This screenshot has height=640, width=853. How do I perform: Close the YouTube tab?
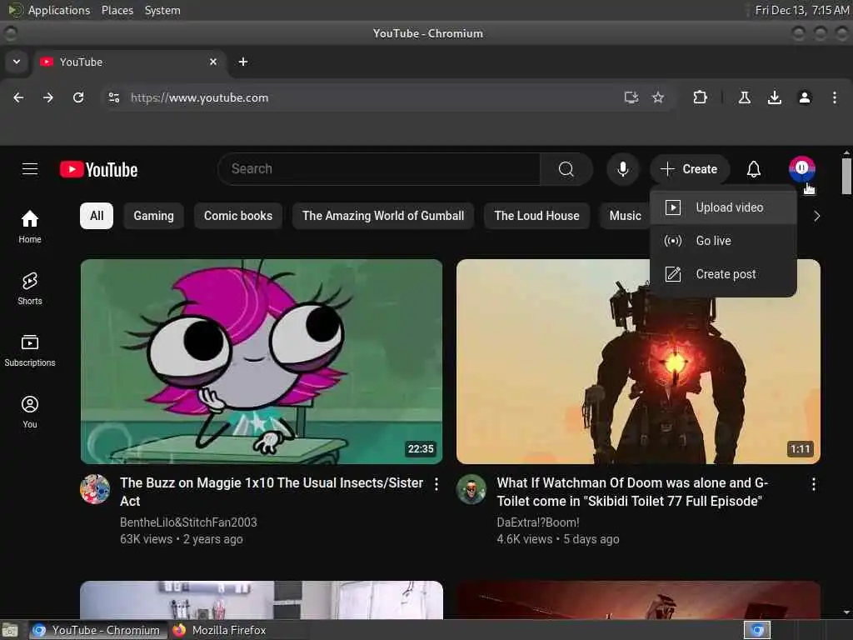tap(213, 62)
